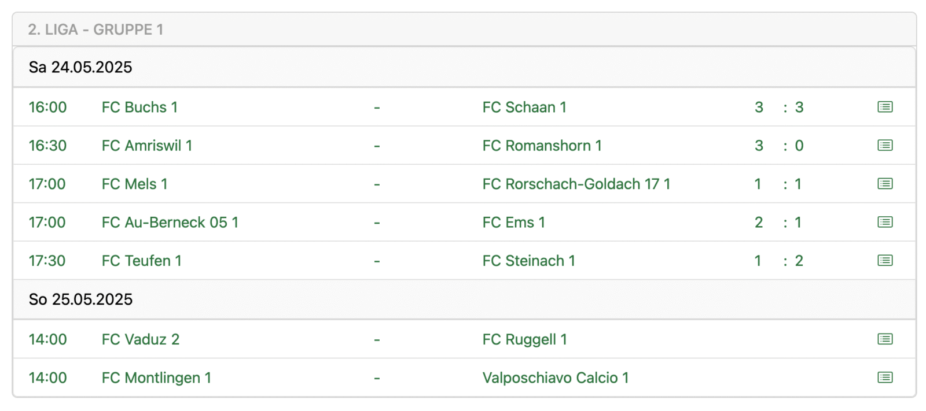Click details icon in FC Mels row
The width and height of the screenshot is (926, 411).
tap(885, 184)
